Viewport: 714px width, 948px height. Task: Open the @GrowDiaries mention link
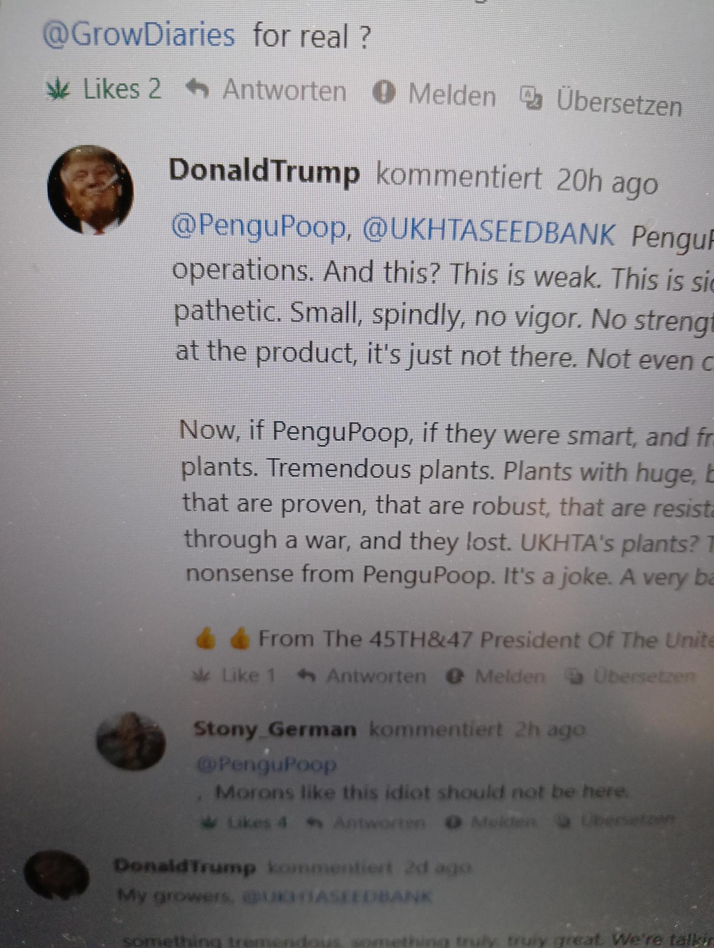[138, 36]
